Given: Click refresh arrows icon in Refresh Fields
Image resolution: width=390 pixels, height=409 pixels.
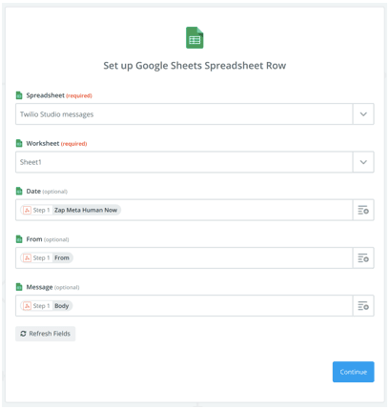Looking at the screenshot, I should point(23,334).
